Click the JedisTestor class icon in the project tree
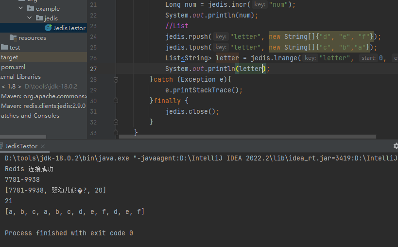Viewport: 398px width, 247px height. click(x=48, y=28)
